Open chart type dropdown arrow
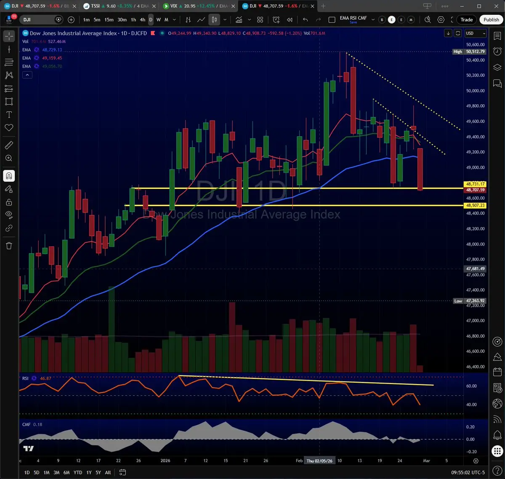 tap(225, 20)
